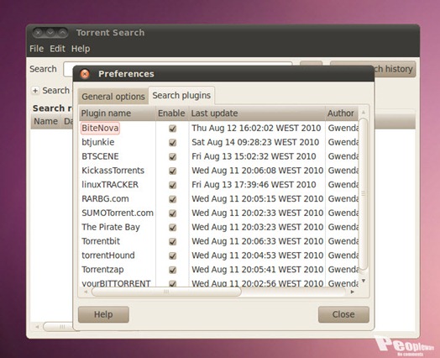The height and width of the screenshot is (358, 440).
Task: Toggle Torrentbit enable checkbox
Action: point(172,241)
